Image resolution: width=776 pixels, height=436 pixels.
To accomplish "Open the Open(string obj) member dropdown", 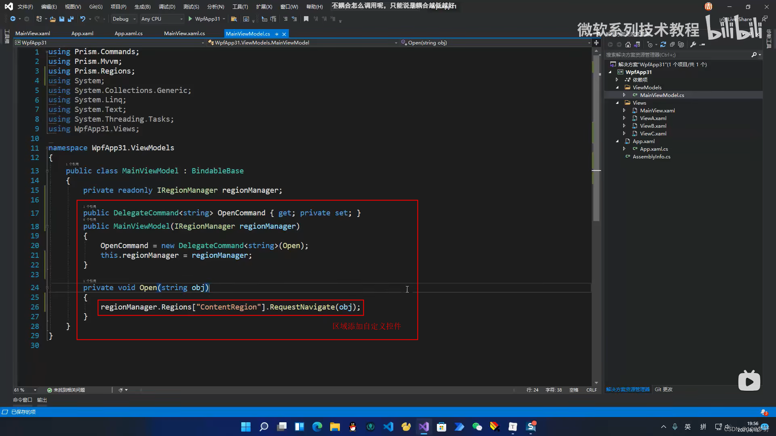I will (x=495, y=42).
